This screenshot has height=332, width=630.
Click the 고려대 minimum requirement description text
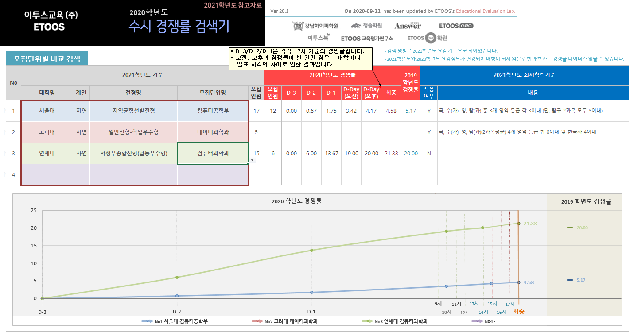coord(517,132)
